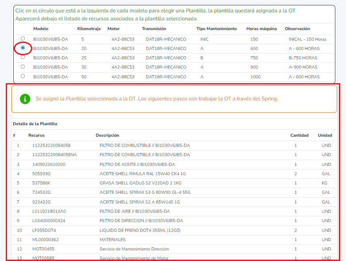Click the assigned-template confirmation message
Image resolution: width=346 pixels, height=261 pixels.
point(157,99)
